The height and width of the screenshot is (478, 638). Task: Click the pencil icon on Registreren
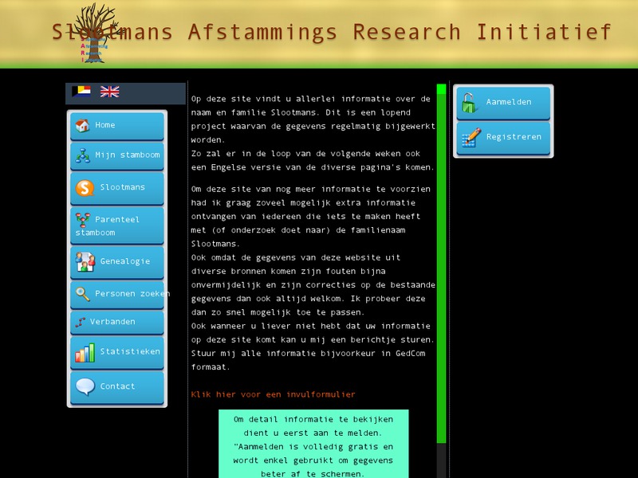(x=471, y=136)
